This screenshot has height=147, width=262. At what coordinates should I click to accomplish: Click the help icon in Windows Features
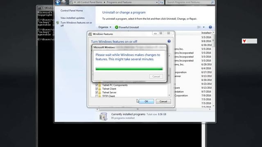[x=169, y=41]
